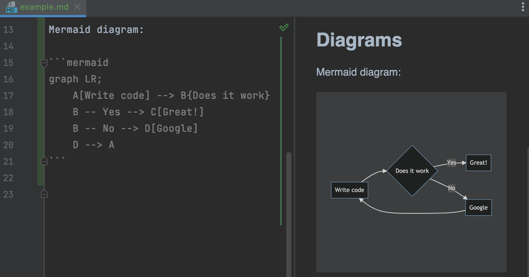
Task: Toggle fold marker at line 23
Action: pyautogui.click(x=44, y=194)
